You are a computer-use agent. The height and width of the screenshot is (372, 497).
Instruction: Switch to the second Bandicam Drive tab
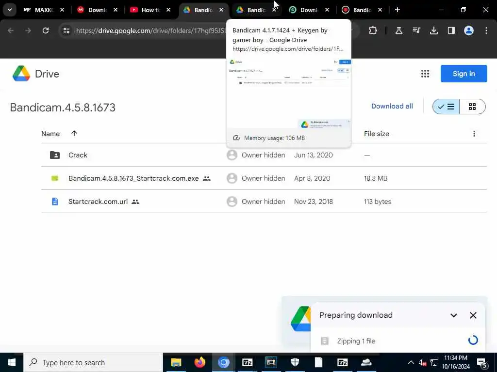[x=256, y=10]
